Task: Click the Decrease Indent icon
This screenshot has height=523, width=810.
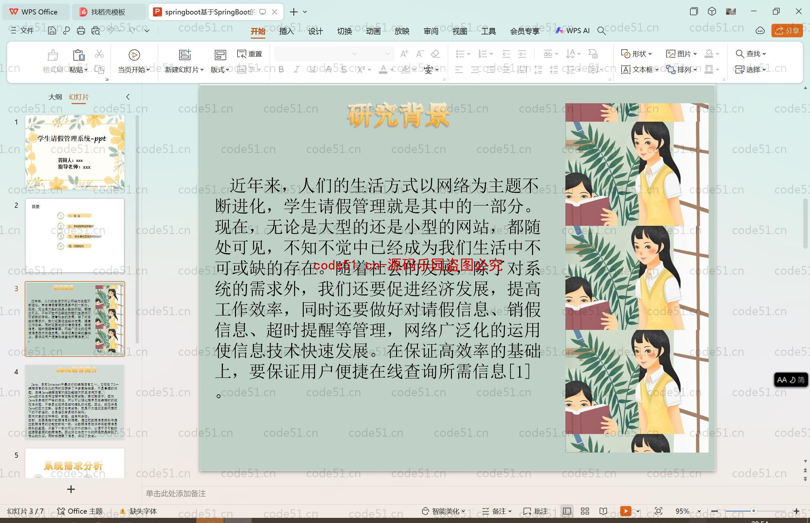Action: [x=506, y=54]
